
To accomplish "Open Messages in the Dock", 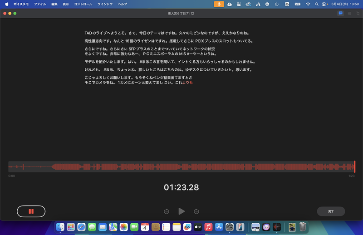I will (x=92, y=227).
